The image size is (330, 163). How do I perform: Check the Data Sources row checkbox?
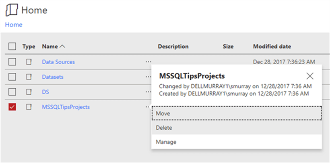coord(12,62)
